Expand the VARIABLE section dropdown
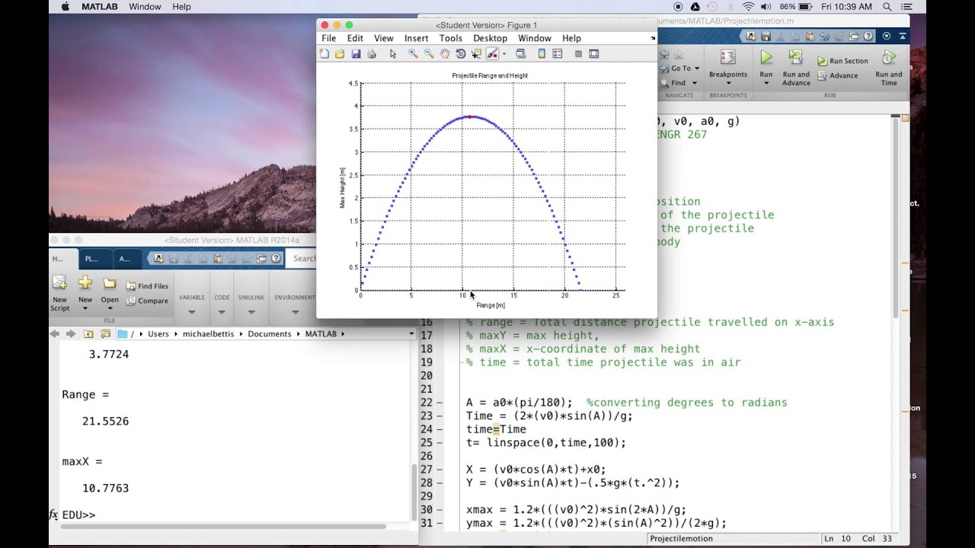 coord(192,312)
